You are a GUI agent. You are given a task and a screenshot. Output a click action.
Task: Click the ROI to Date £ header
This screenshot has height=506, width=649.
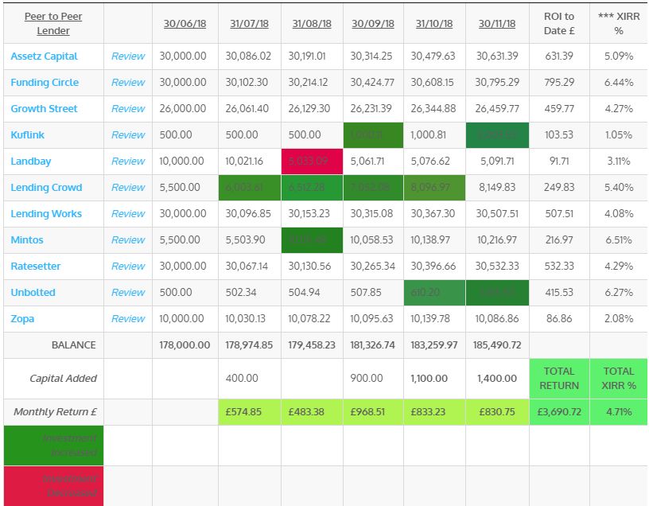559,24
